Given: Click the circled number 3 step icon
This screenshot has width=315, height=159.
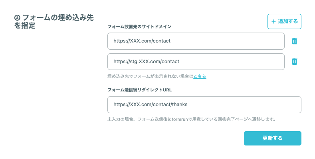Looking at the screenshot, I should tap(17, 18).
